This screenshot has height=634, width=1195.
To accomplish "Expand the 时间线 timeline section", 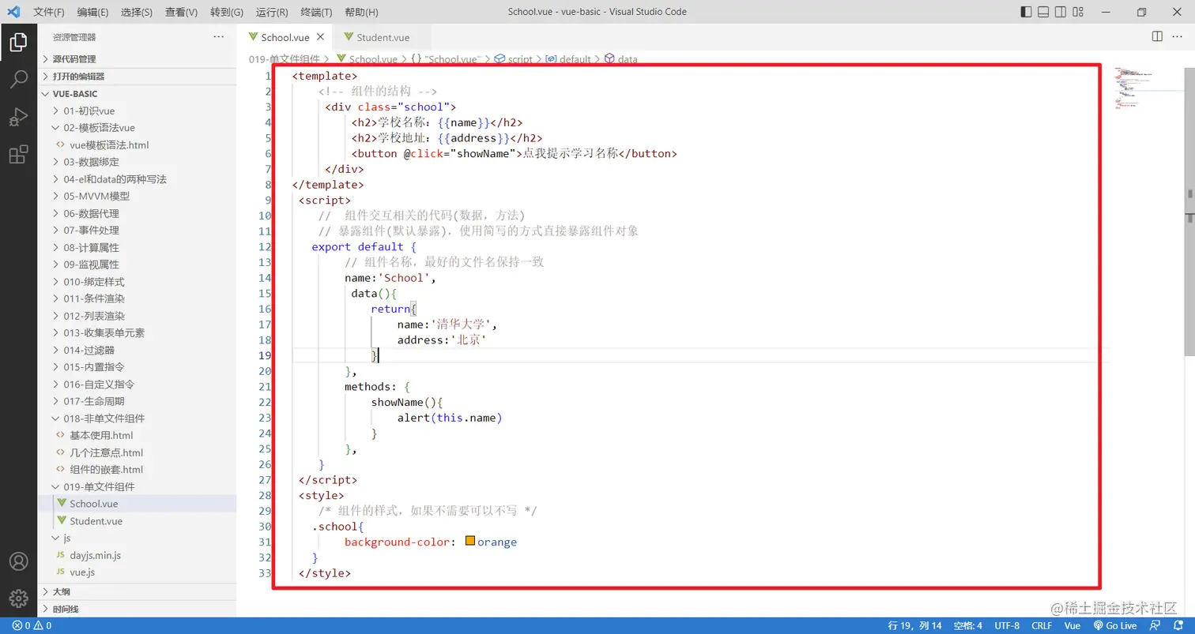I will click(x=138, y=609).
